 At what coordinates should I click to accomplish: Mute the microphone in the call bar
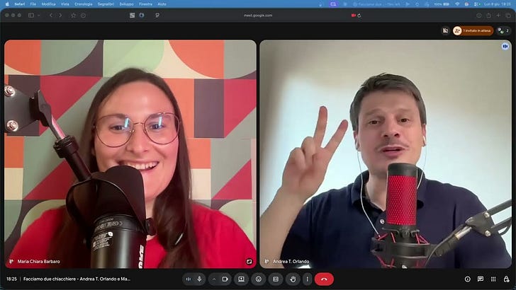[x=199, y=279]
